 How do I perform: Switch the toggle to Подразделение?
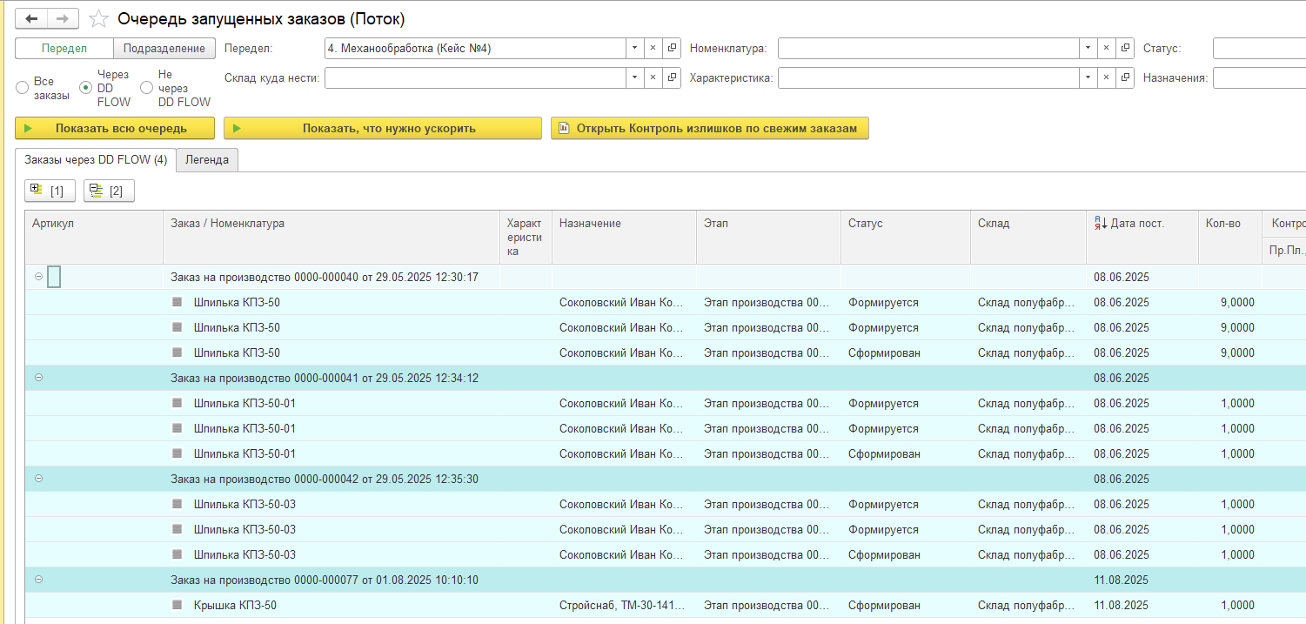(x=164, y=49)
